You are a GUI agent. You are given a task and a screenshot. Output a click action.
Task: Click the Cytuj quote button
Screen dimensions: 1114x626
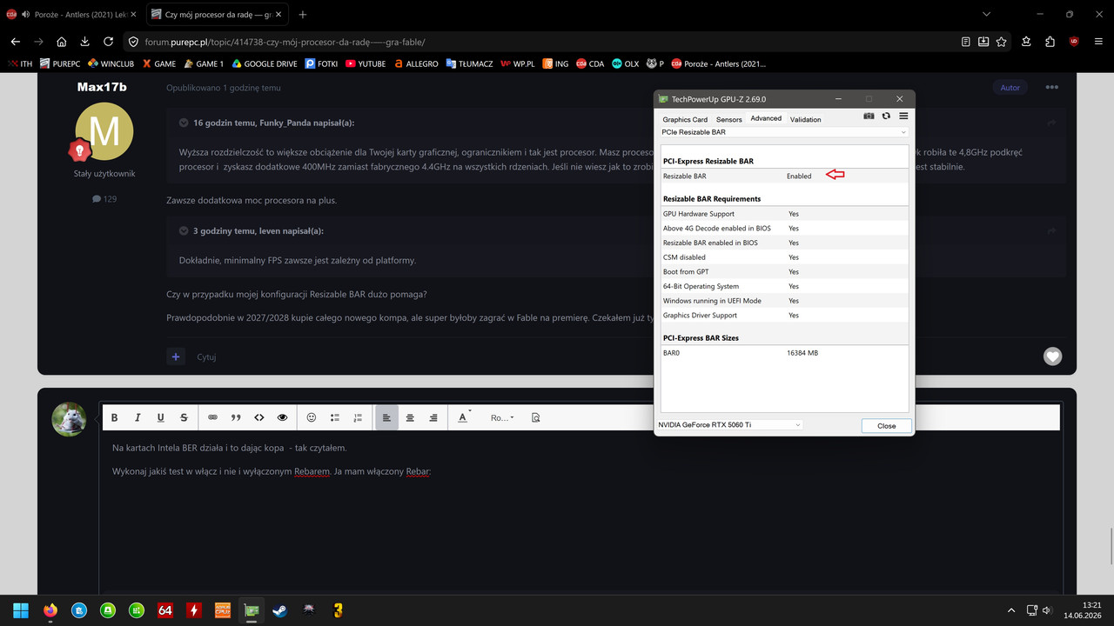(206, 356)
